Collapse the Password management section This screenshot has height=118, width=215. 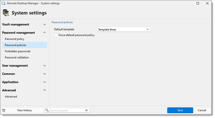(44, 33)
